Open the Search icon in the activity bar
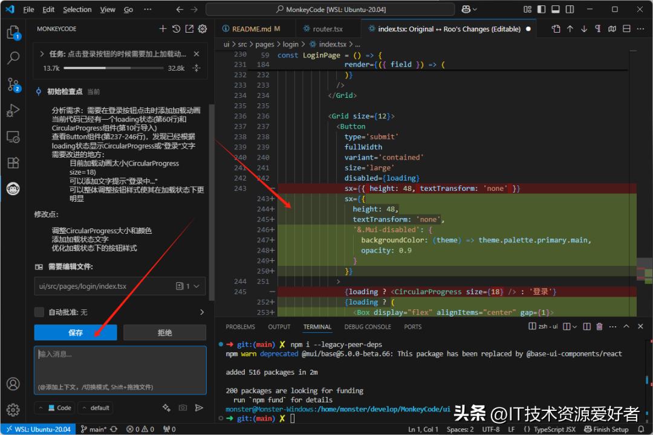The height and width of the screenshot is (435, 653). [13, 58]
